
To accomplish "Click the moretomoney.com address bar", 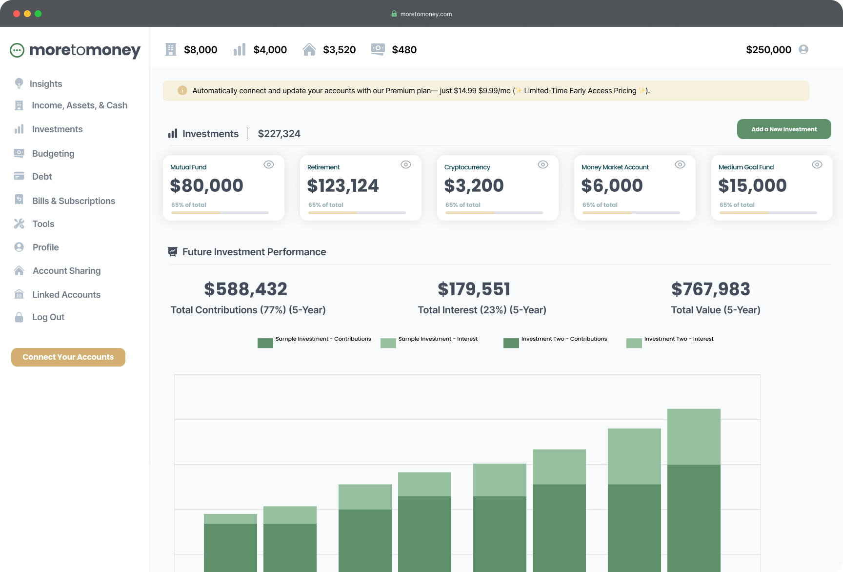I will (421, 14).
